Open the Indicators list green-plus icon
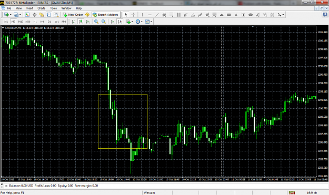The width and height of the screenshot is (329, 195). point(128,22)
